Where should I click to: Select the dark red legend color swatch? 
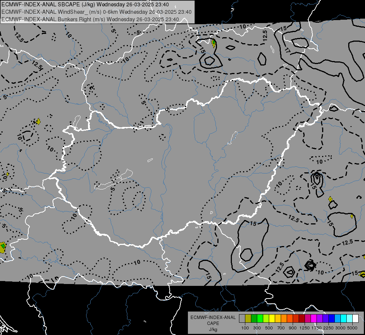pyautogui.click(x=302, y=318)
